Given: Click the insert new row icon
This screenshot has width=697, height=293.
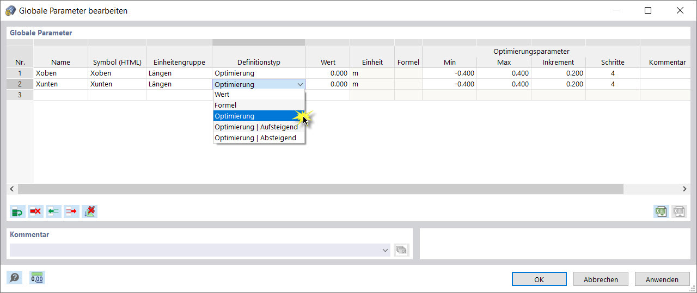Looking at the screenshot, I should 17,211.
